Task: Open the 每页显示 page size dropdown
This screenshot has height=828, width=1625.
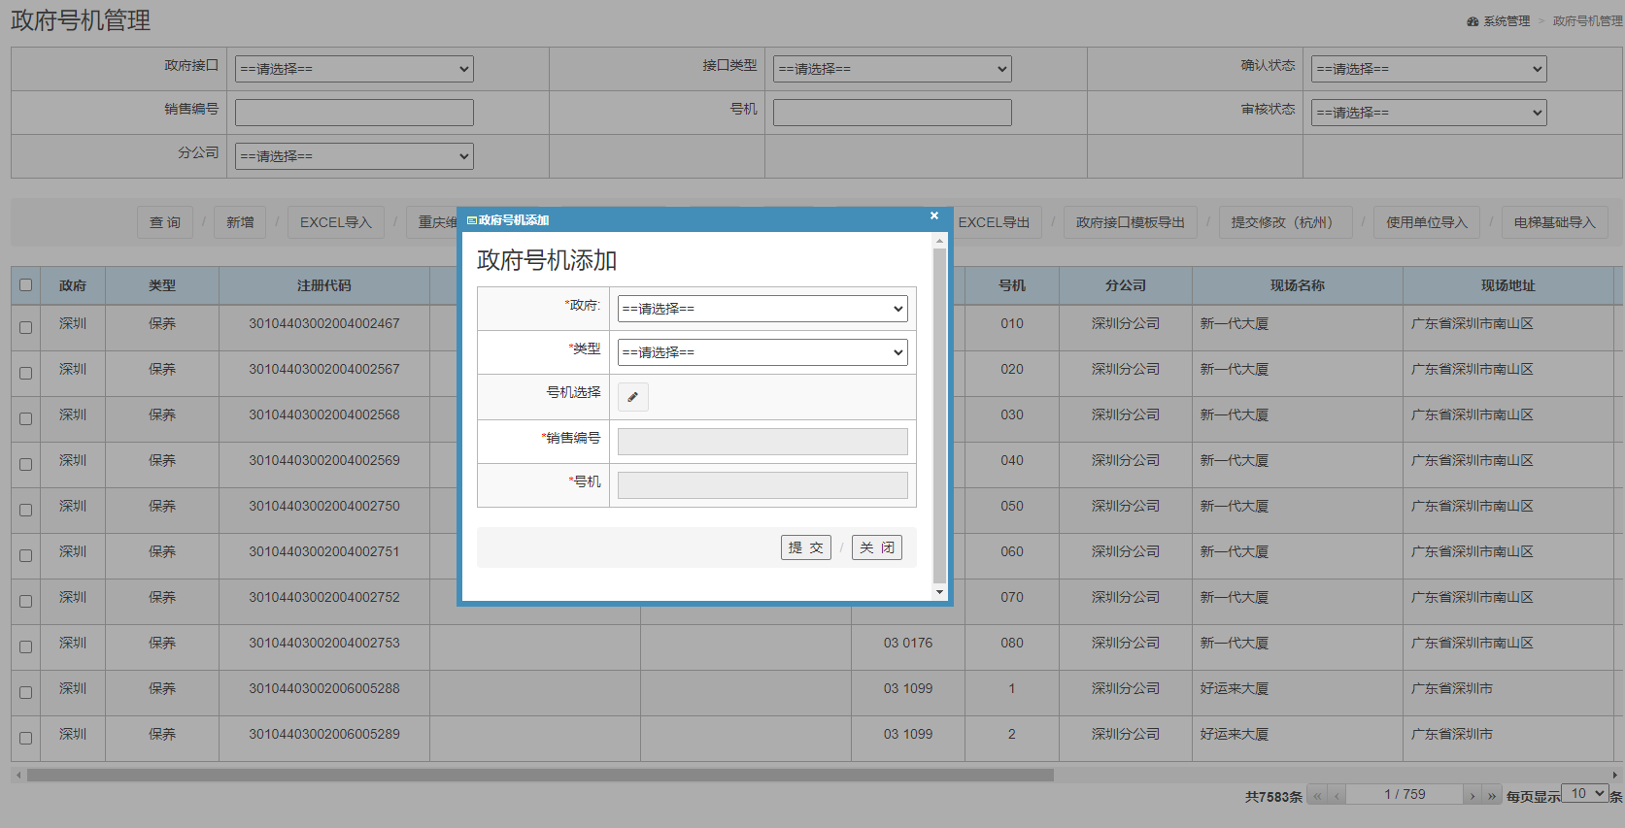Action: (x=1585, y=794)
